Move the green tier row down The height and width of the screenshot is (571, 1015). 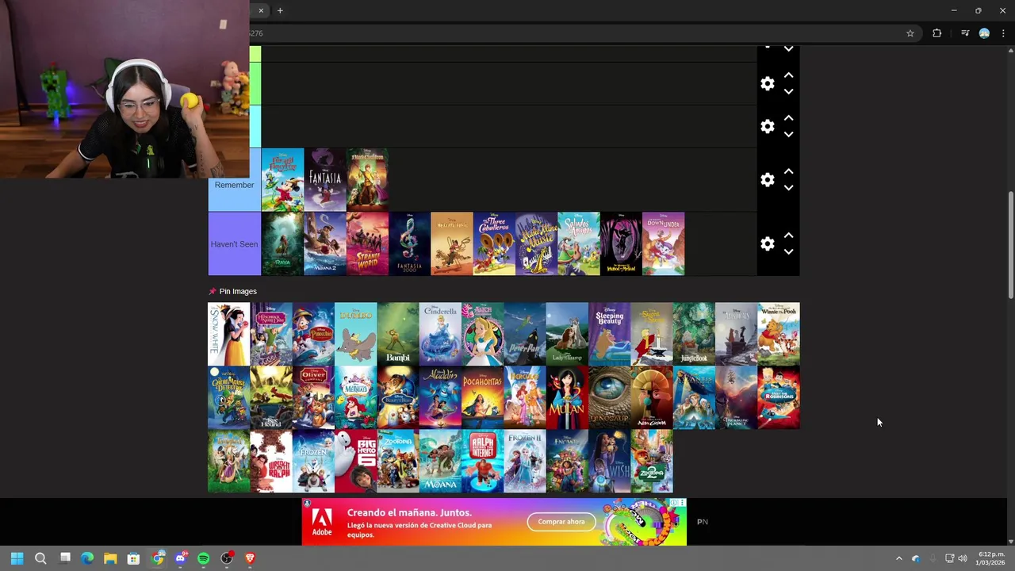(x=788, y=91)
